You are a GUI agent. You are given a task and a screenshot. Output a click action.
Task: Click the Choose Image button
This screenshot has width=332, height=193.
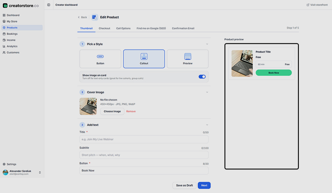(112, 111)
